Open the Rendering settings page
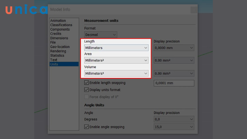The height and width of the screenshot is (139, 247). (x=58, y=51)
